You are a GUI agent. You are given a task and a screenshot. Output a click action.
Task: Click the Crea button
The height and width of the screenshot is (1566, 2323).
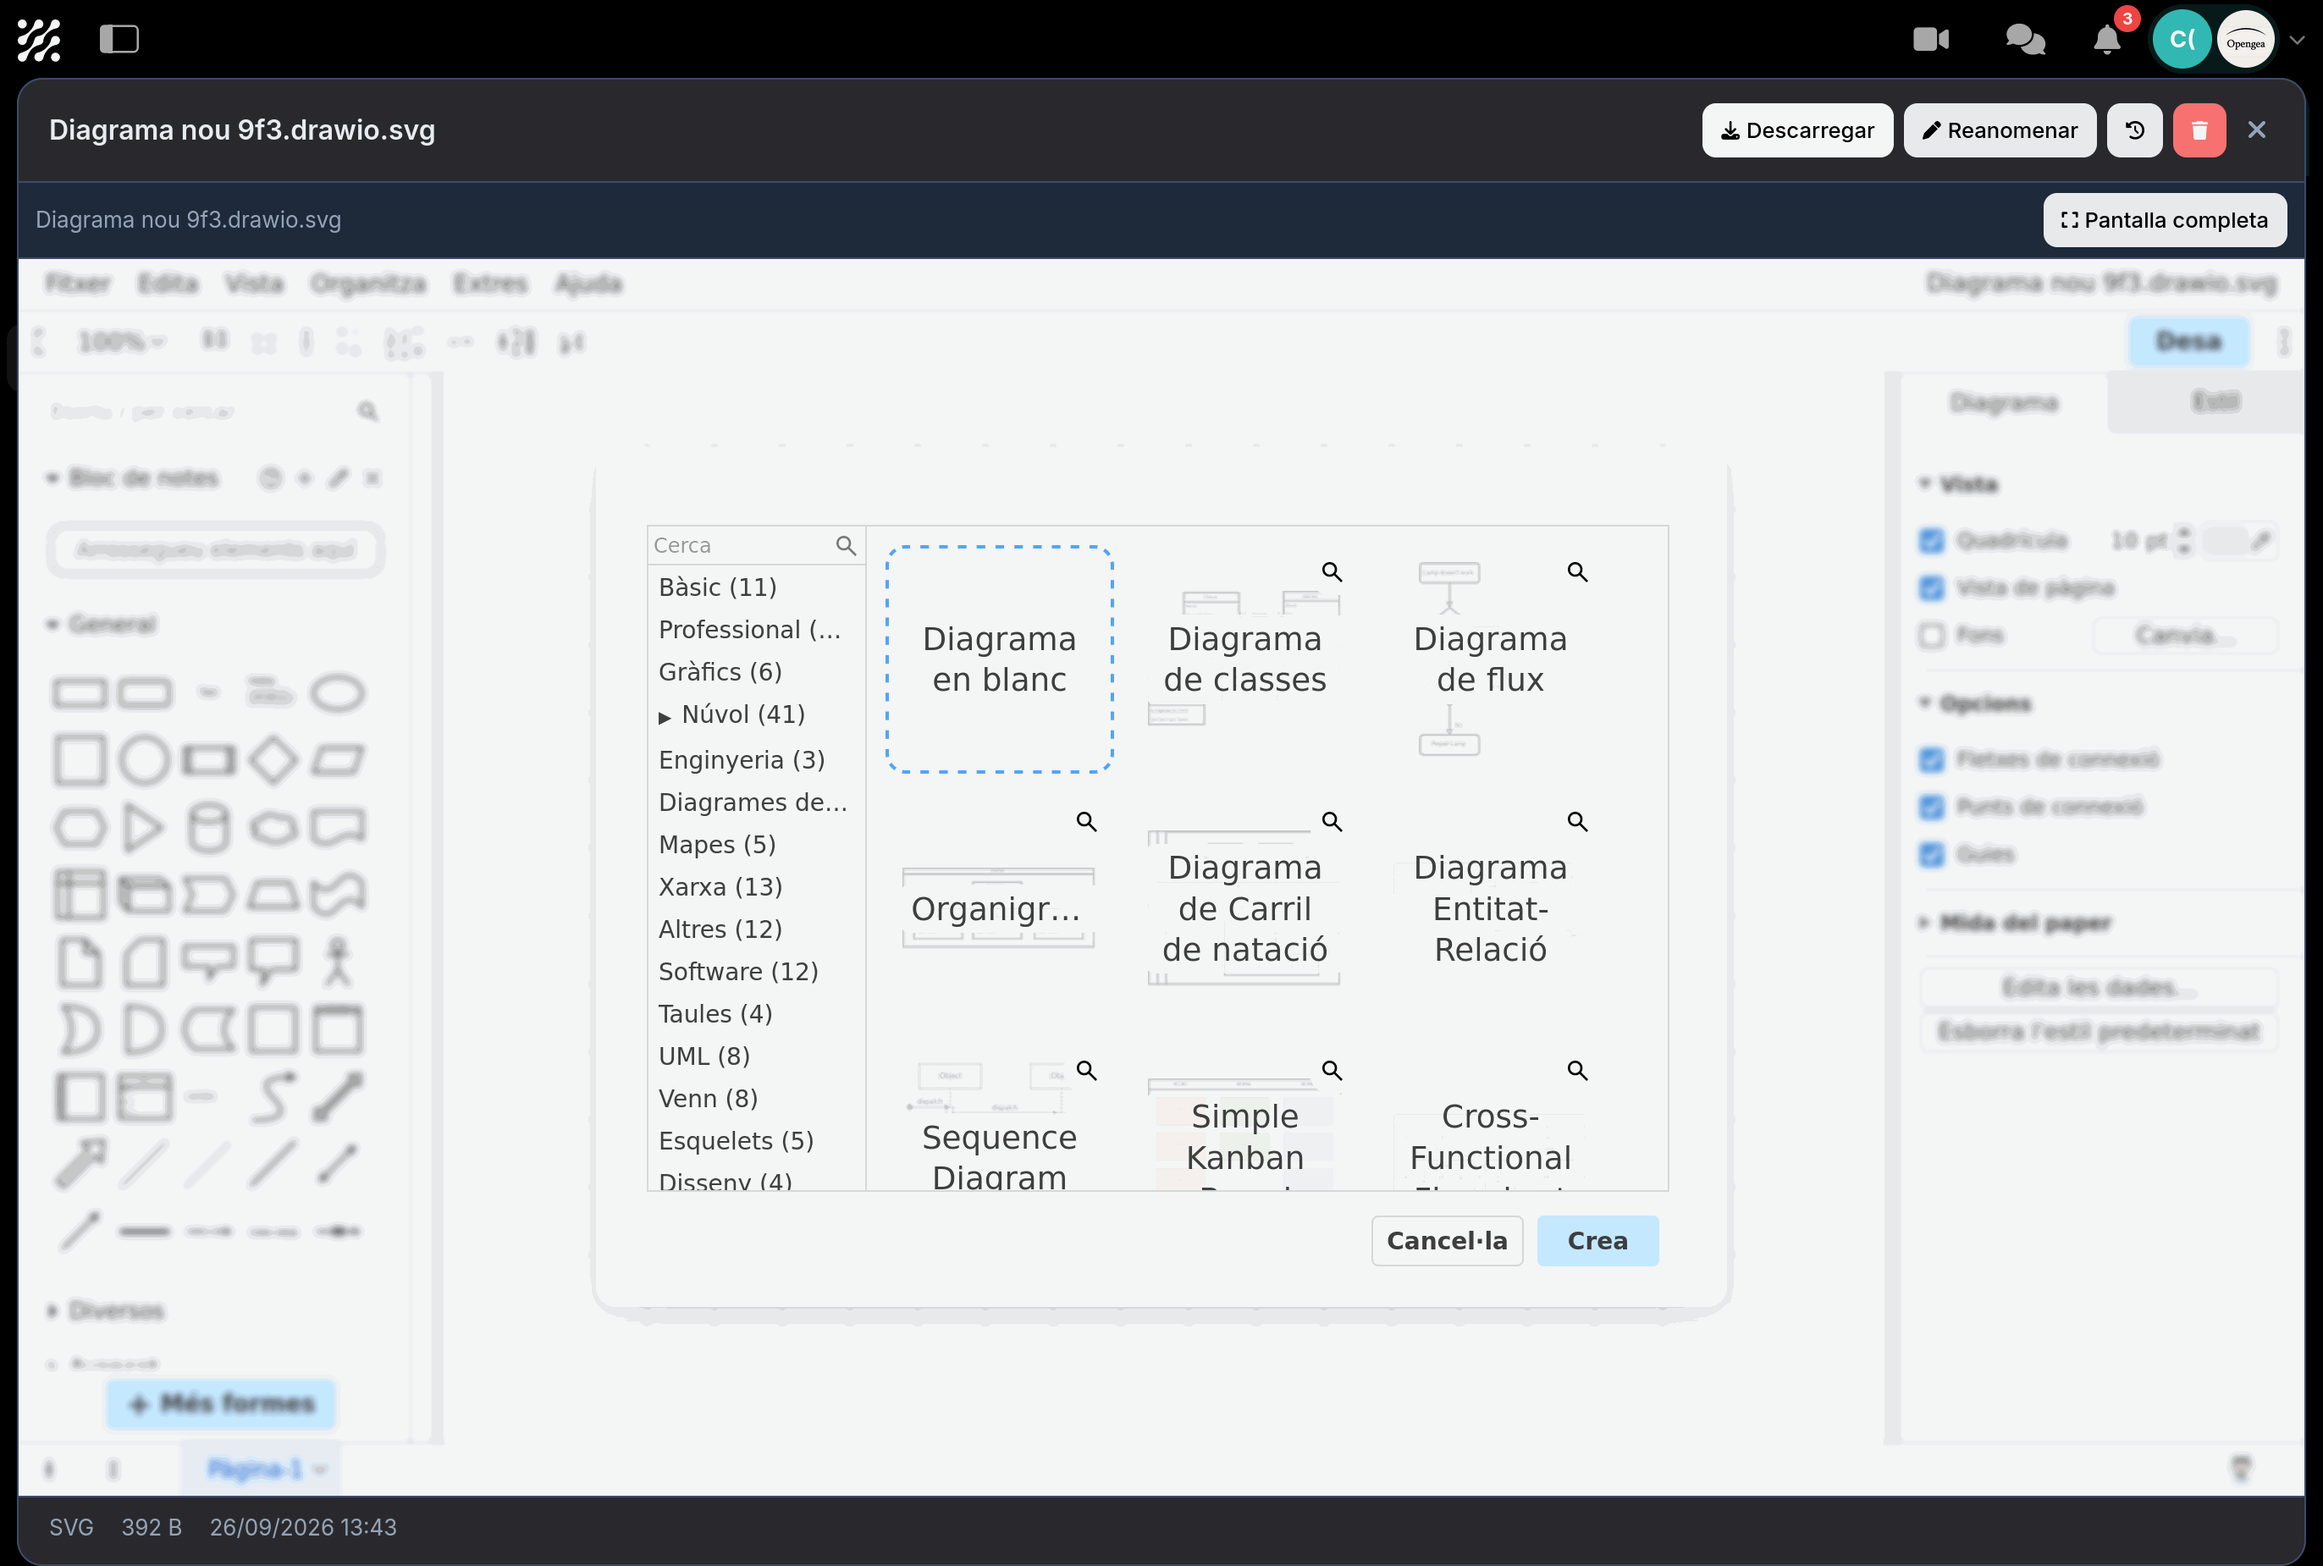[1597, 1240]
